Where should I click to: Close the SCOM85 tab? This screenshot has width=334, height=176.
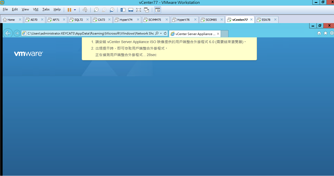222,19
